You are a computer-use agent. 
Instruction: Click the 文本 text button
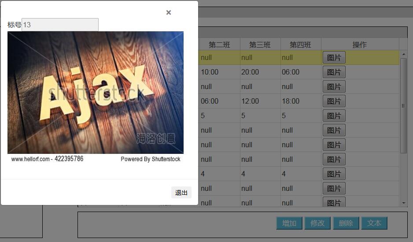click(374, 223)
